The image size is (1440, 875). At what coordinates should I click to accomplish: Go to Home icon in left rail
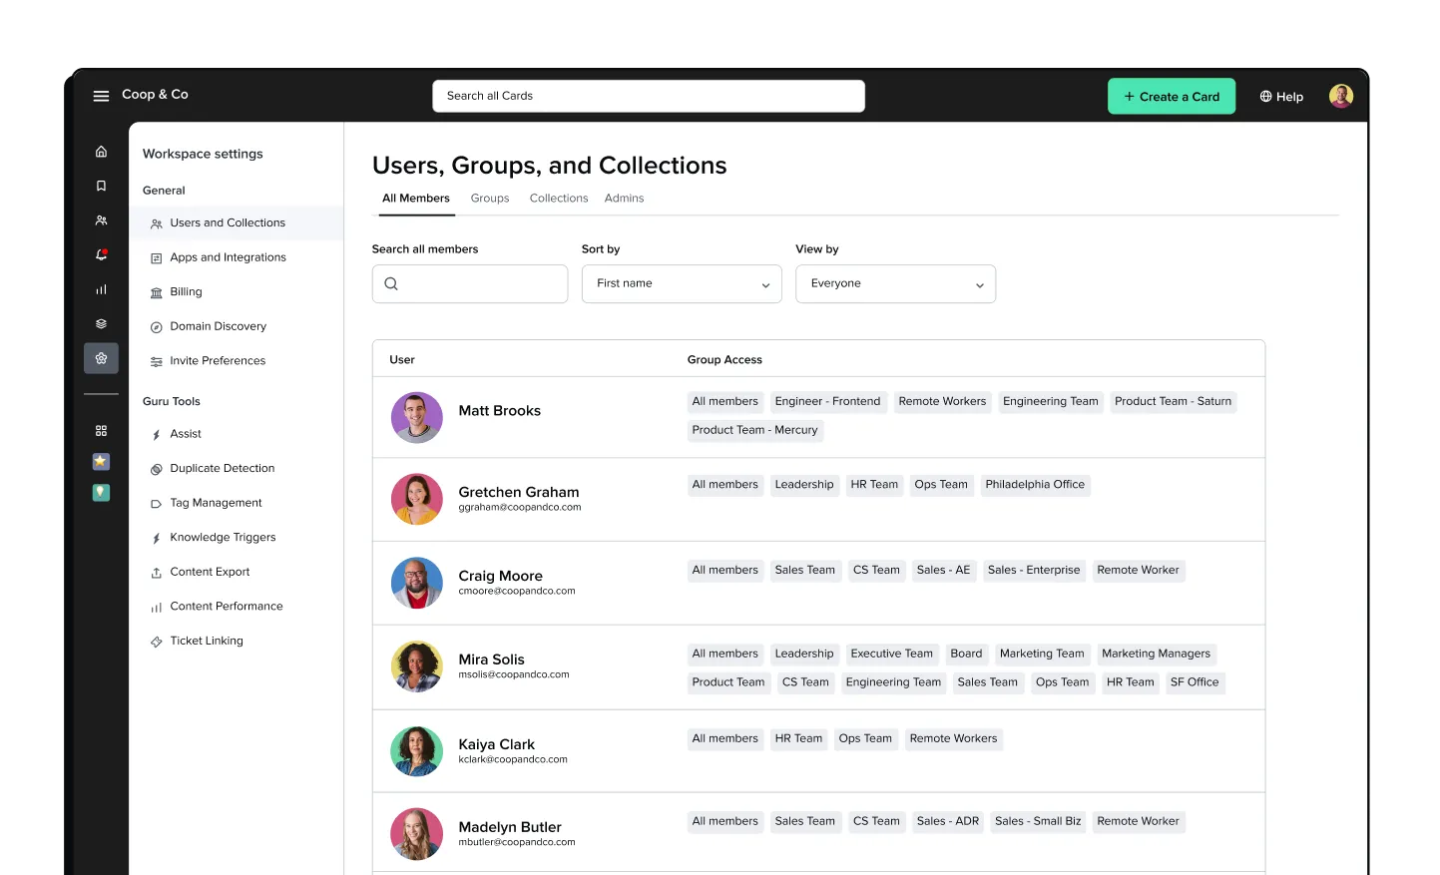click(x=101, y=152)
